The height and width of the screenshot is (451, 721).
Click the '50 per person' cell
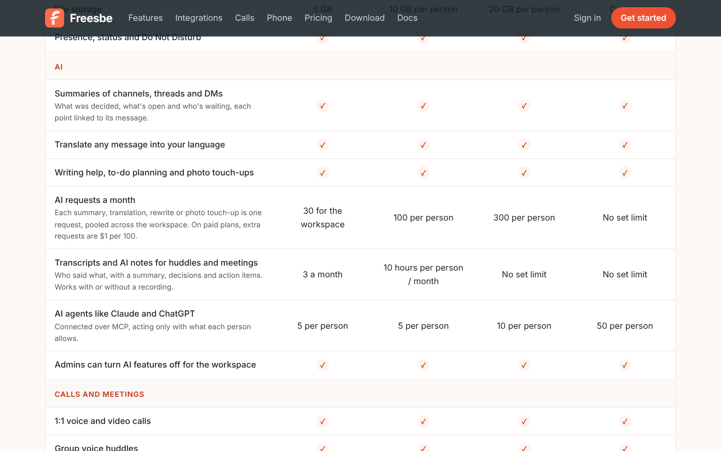click(625, 326)
